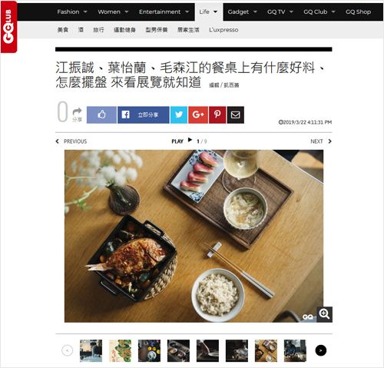Share the article on Twitter
The width and height of the screenshot is (384, 368).
(179, 114)
